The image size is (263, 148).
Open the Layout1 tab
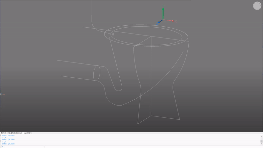tap(20, 133)
